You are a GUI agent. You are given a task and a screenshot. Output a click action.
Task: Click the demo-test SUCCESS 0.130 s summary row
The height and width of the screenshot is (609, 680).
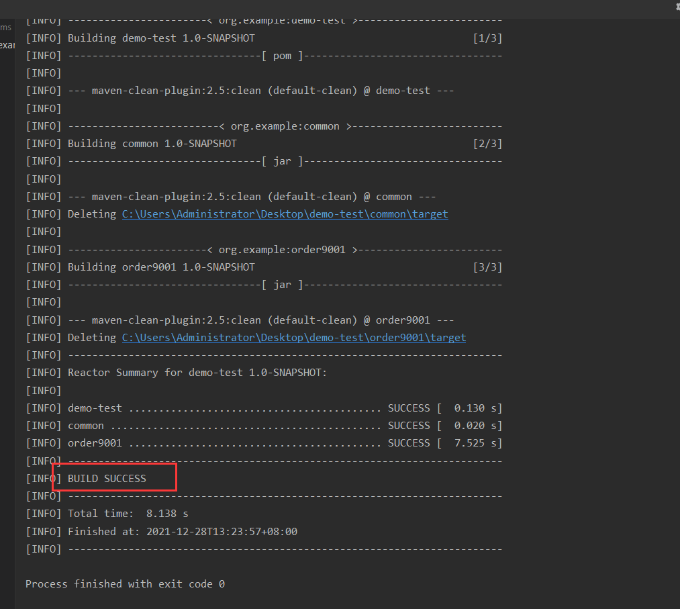[264, 408]
